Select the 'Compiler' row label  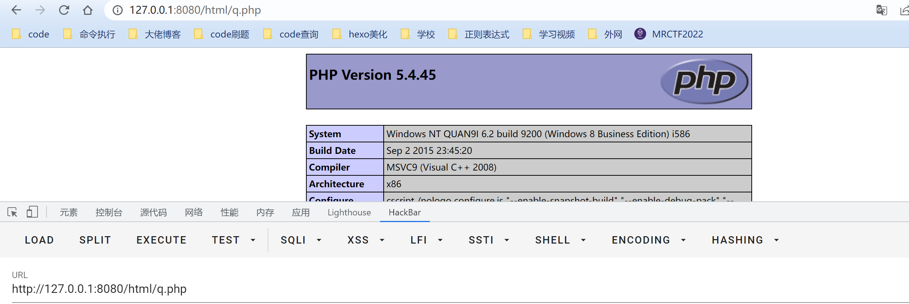coord(329,167)
